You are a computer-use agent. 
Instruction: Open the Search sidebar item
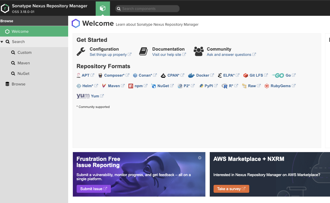click(34, 42)
